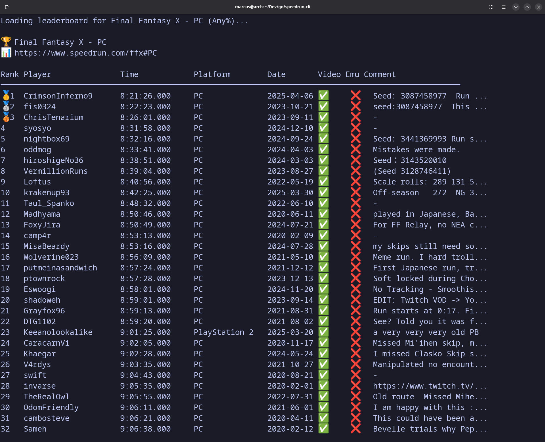Click the Date column header
The image size is (545, 442).
coord(276,74)
